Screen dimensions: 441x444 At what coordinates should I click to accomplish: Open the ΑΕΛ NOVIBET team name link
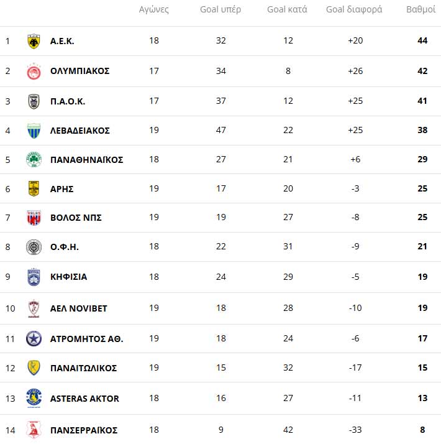pos(78,308)
